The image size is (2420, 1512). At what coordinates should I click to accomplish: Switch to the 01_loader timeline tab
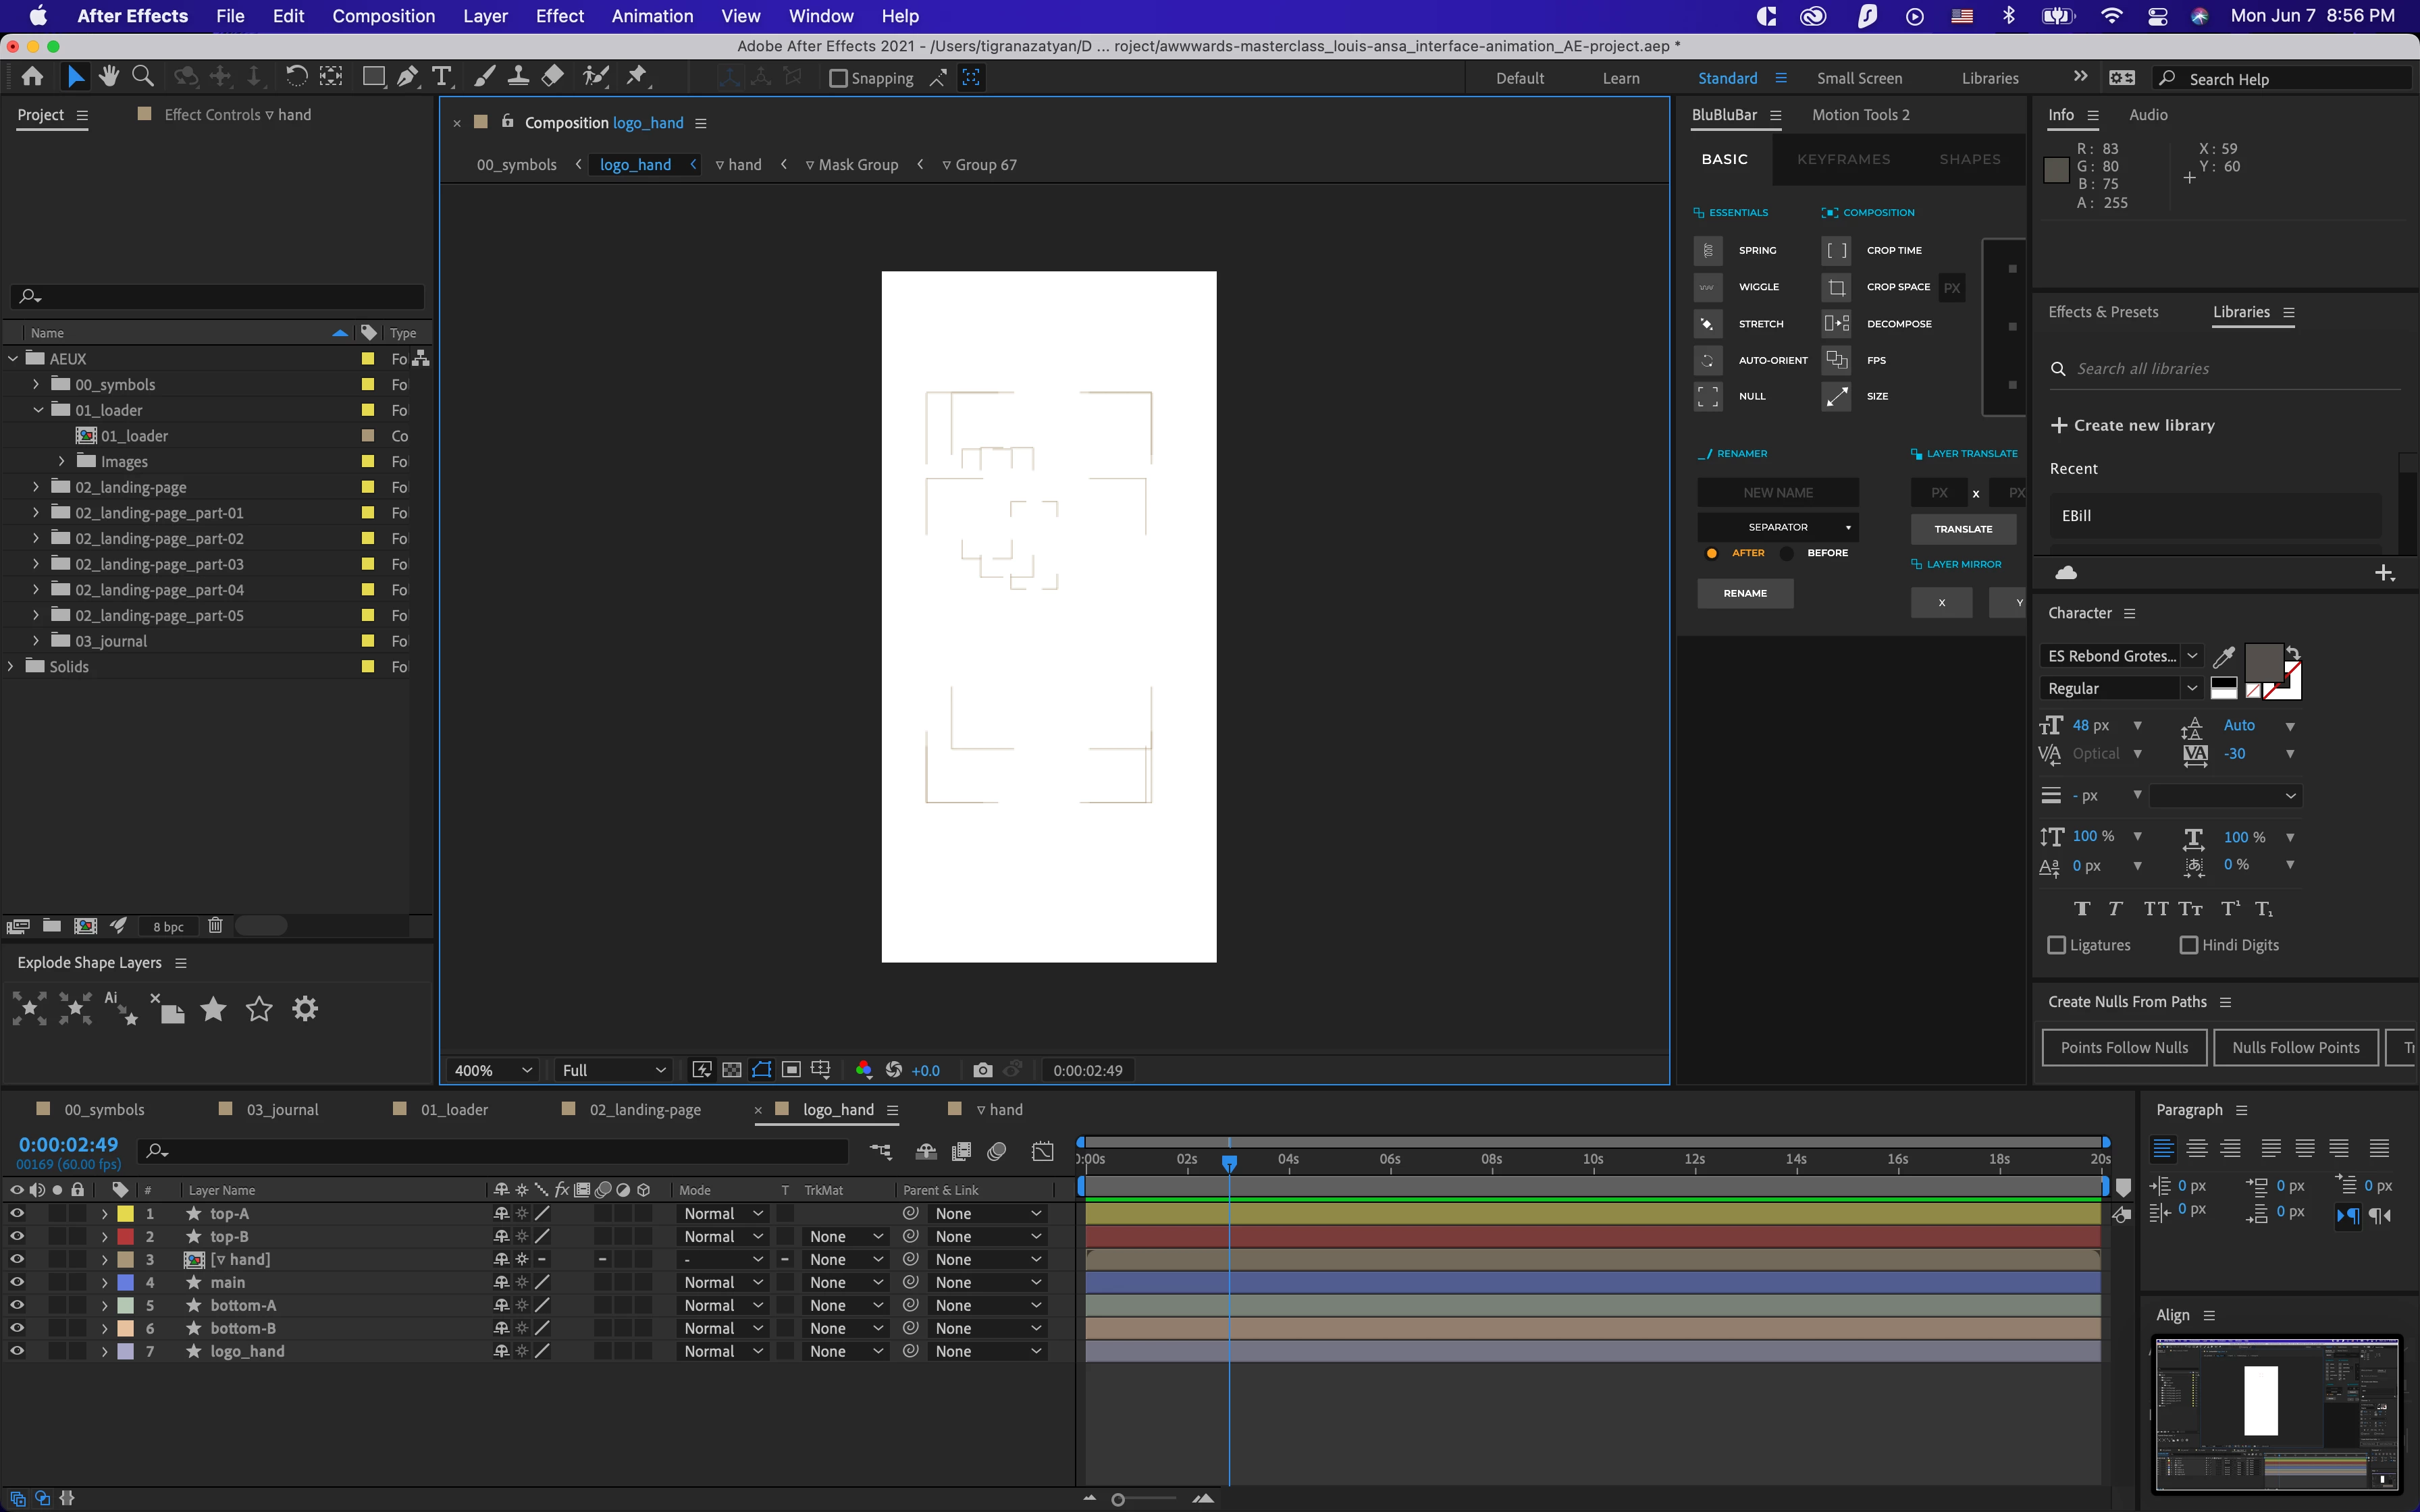coord(453,1109)
